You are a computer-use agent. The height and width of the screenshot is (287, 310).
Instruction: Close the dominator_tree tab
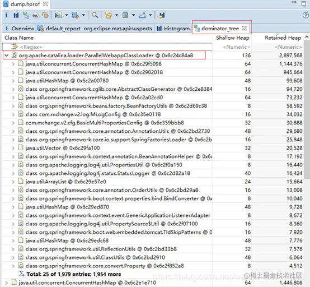click(x=245, y=28)
